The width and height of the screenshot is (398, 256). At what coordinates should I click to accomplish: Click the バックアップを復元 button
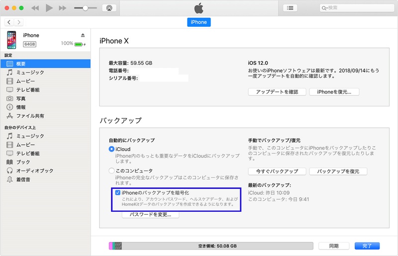coord(338,171)
